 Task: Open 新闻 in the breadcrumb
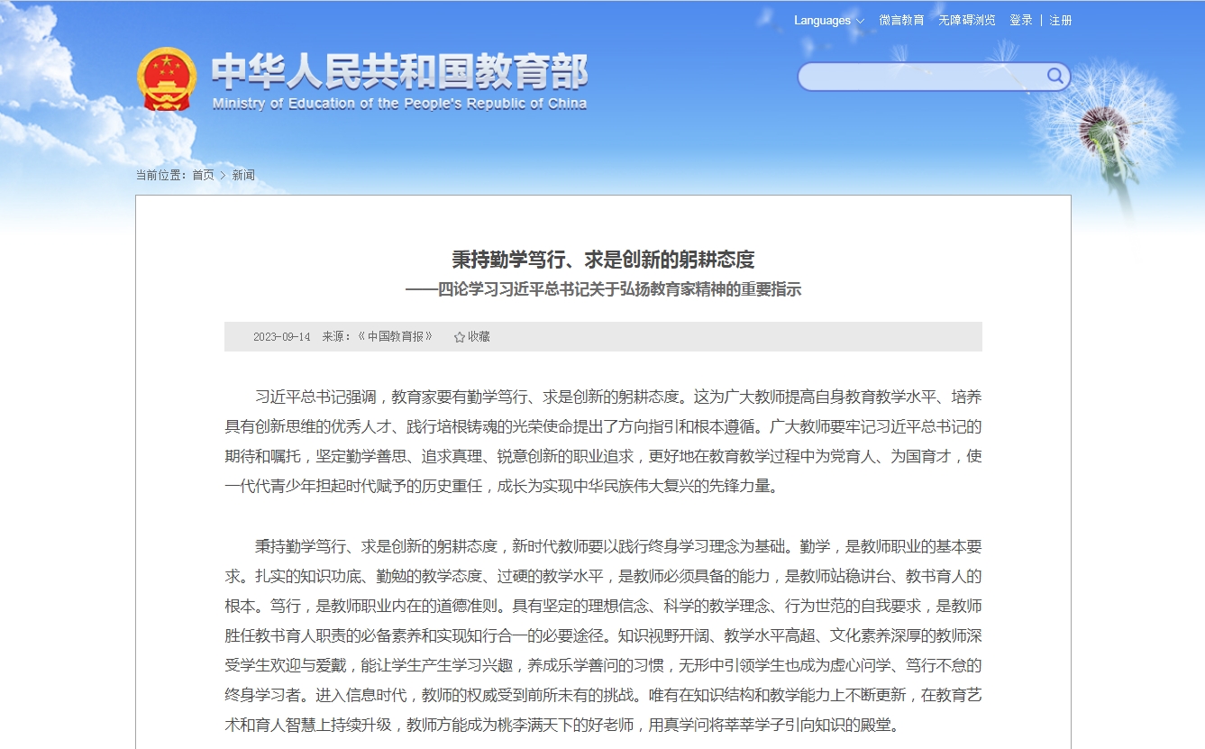click(x=243, y=175)
